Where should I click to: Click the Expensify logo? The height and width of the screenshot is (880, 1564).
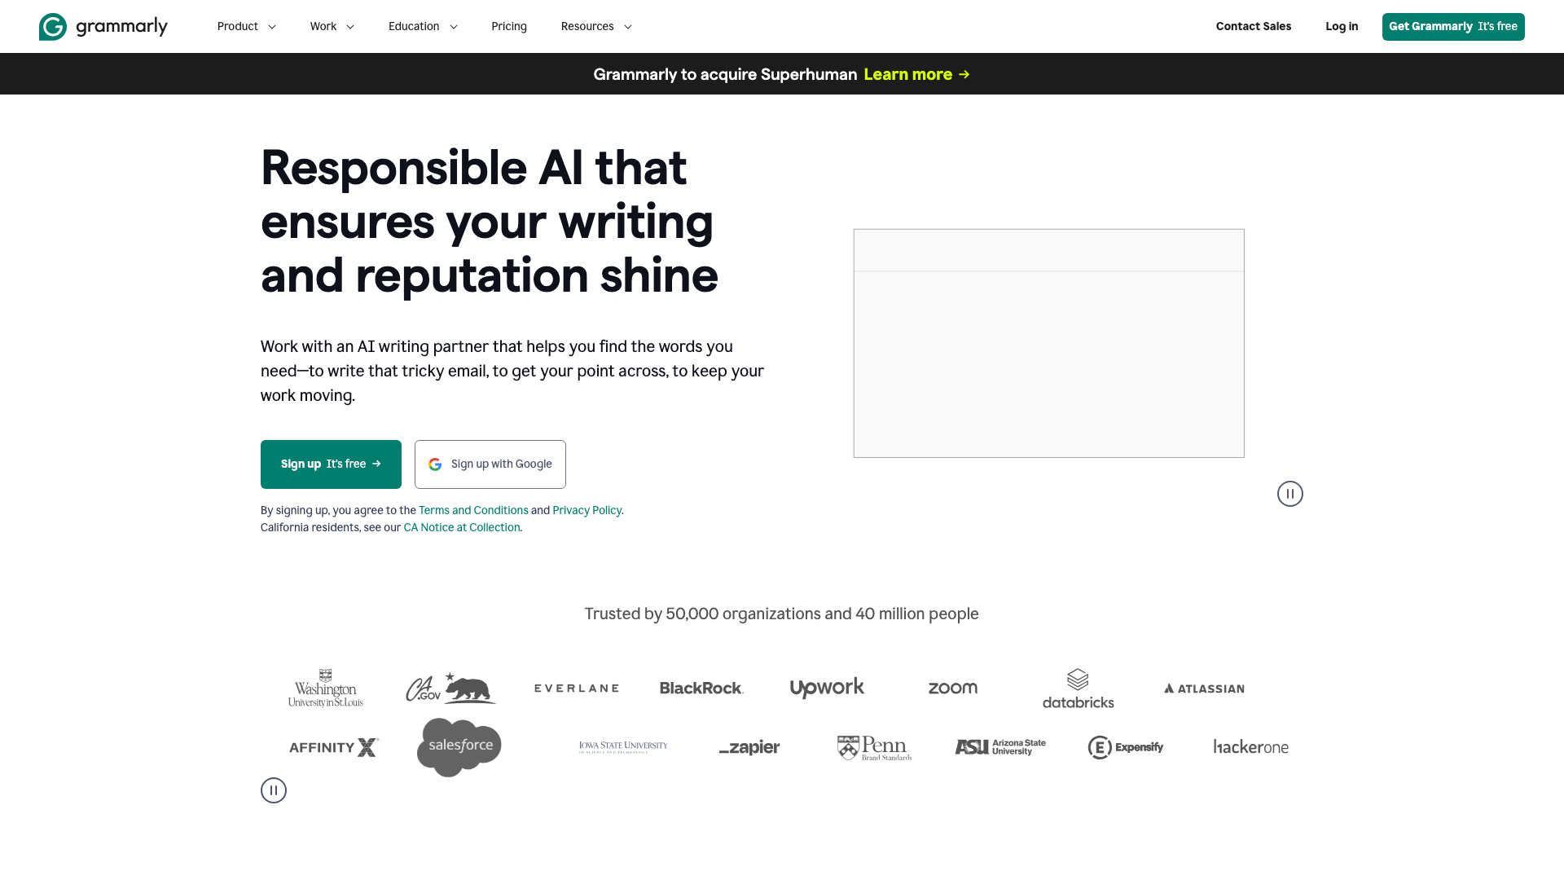(1126, 747)
